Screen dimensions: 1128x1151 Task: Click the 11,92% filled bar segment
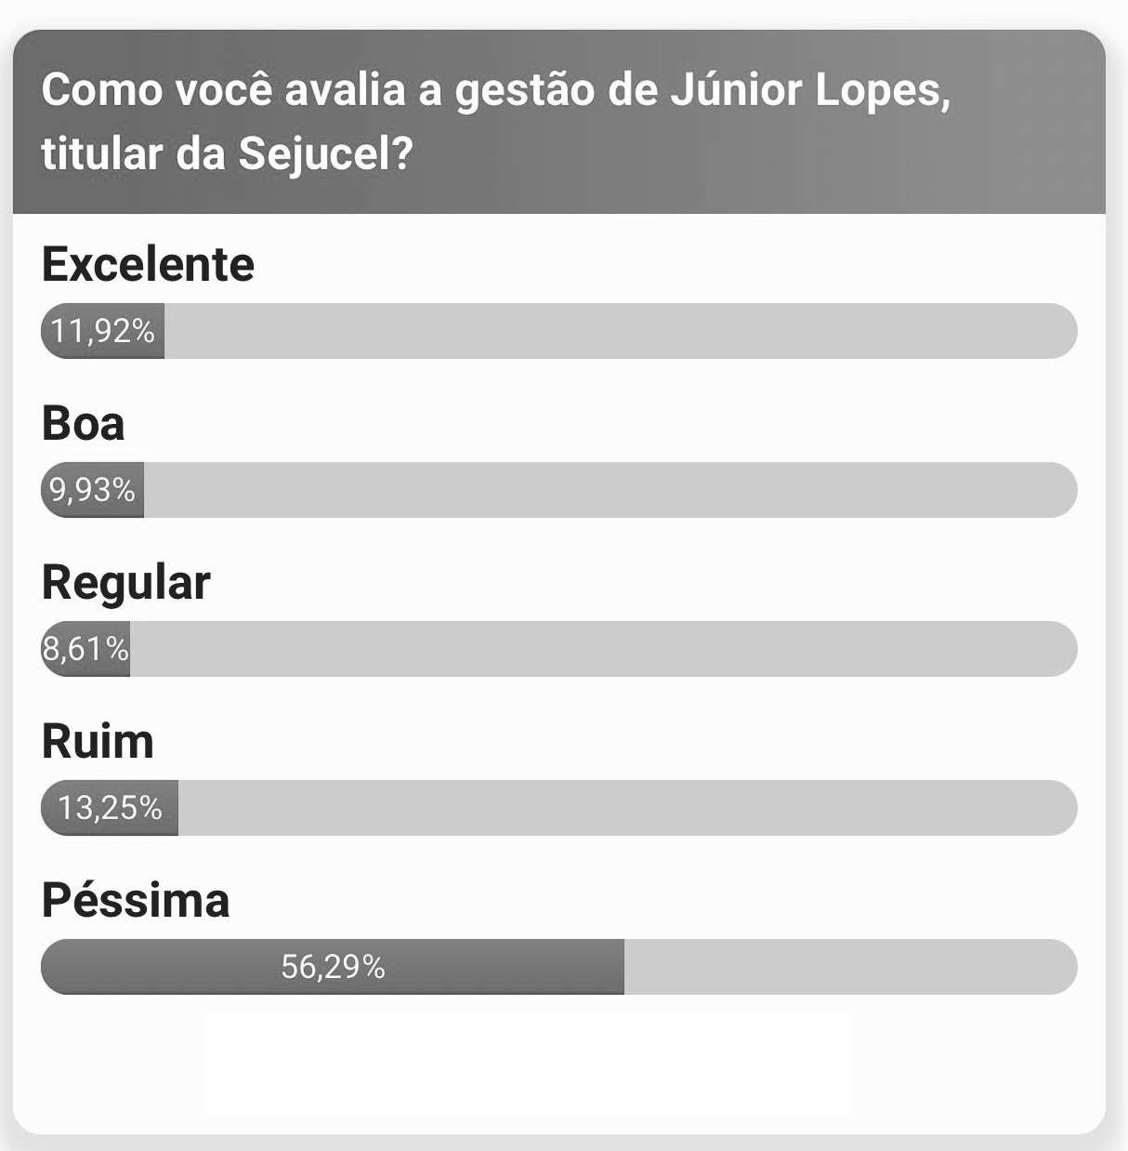tap(103, 331)
